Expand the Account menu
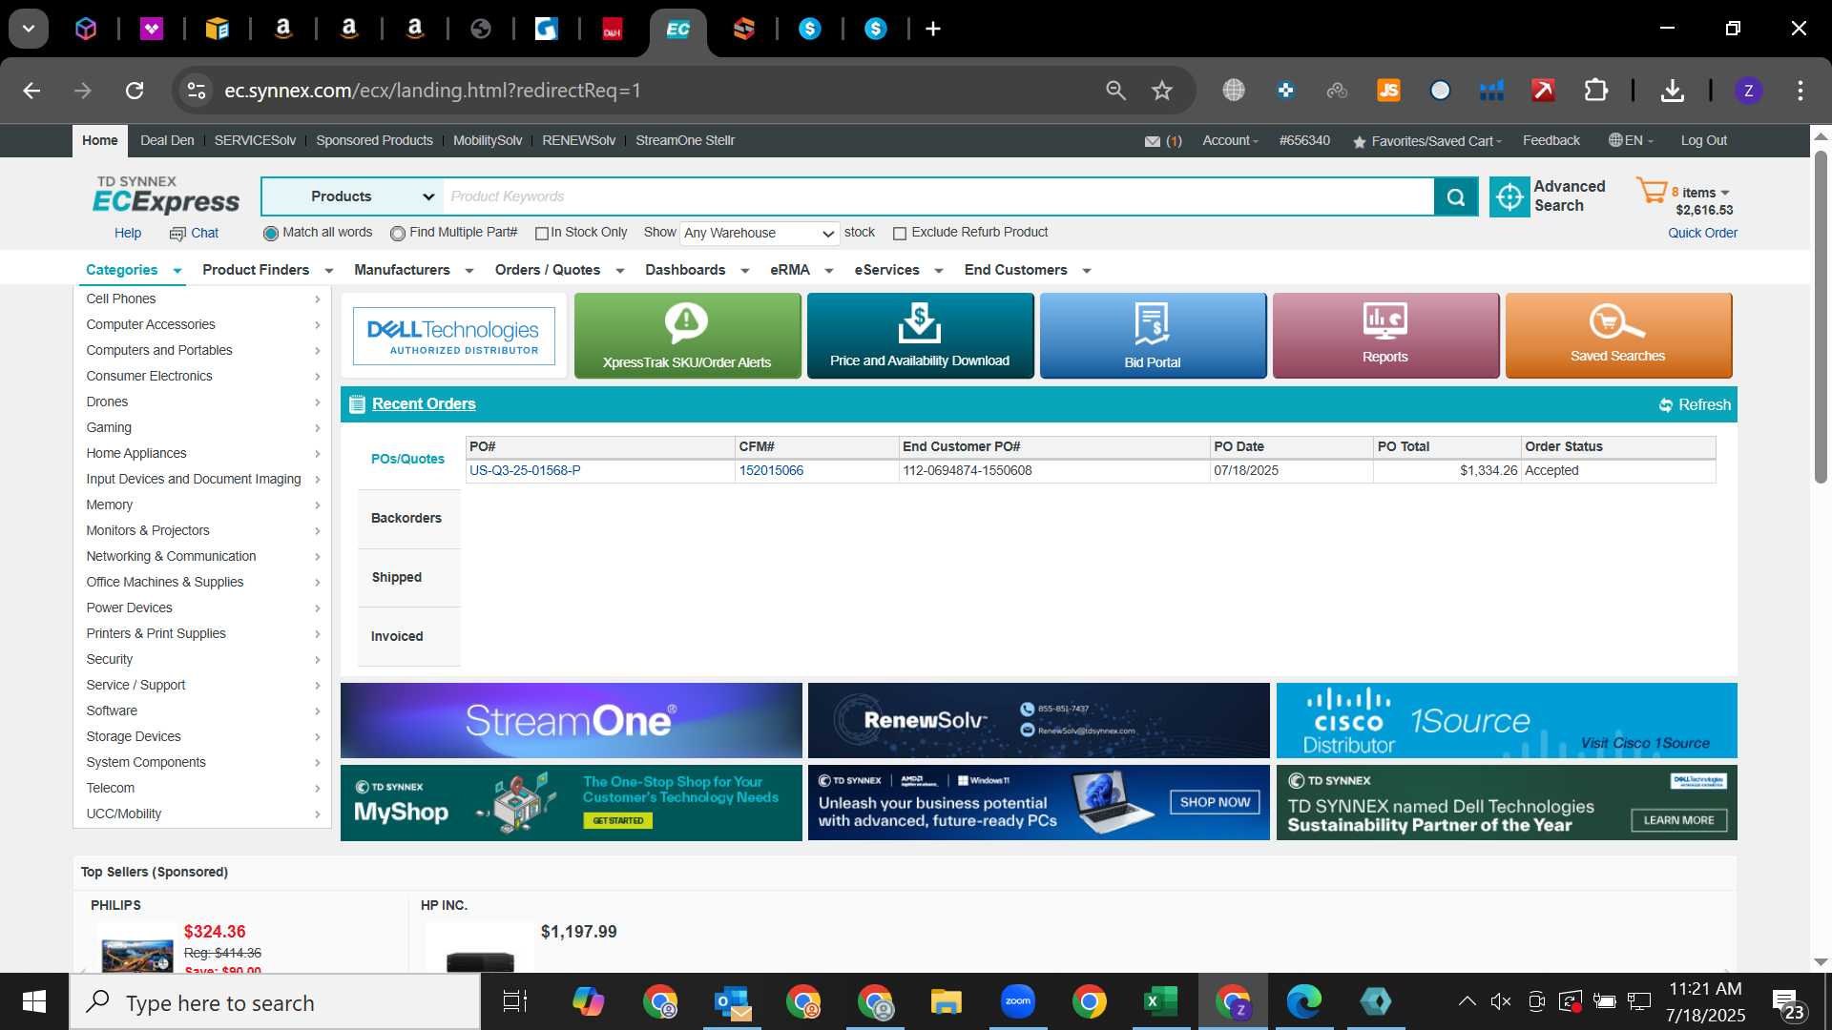Viewport: 1832px width, 1030px height. click(1230, 140)
